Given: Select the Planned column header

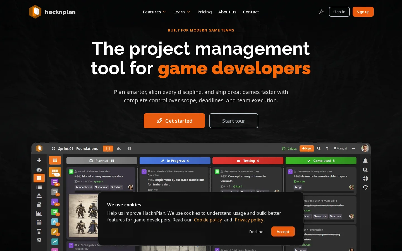Looking at the screenshot, I should [102, 161].
